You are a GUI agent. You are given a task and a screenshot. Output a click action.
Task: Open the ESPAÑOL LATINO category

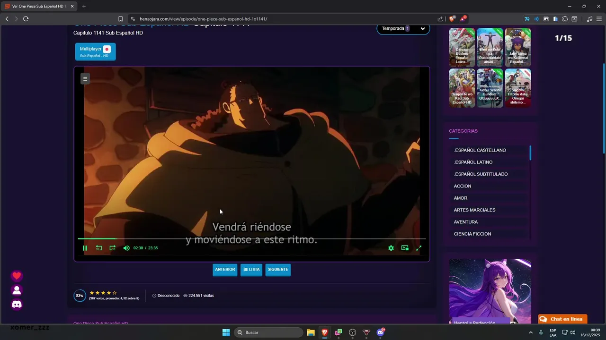[473, 162]
